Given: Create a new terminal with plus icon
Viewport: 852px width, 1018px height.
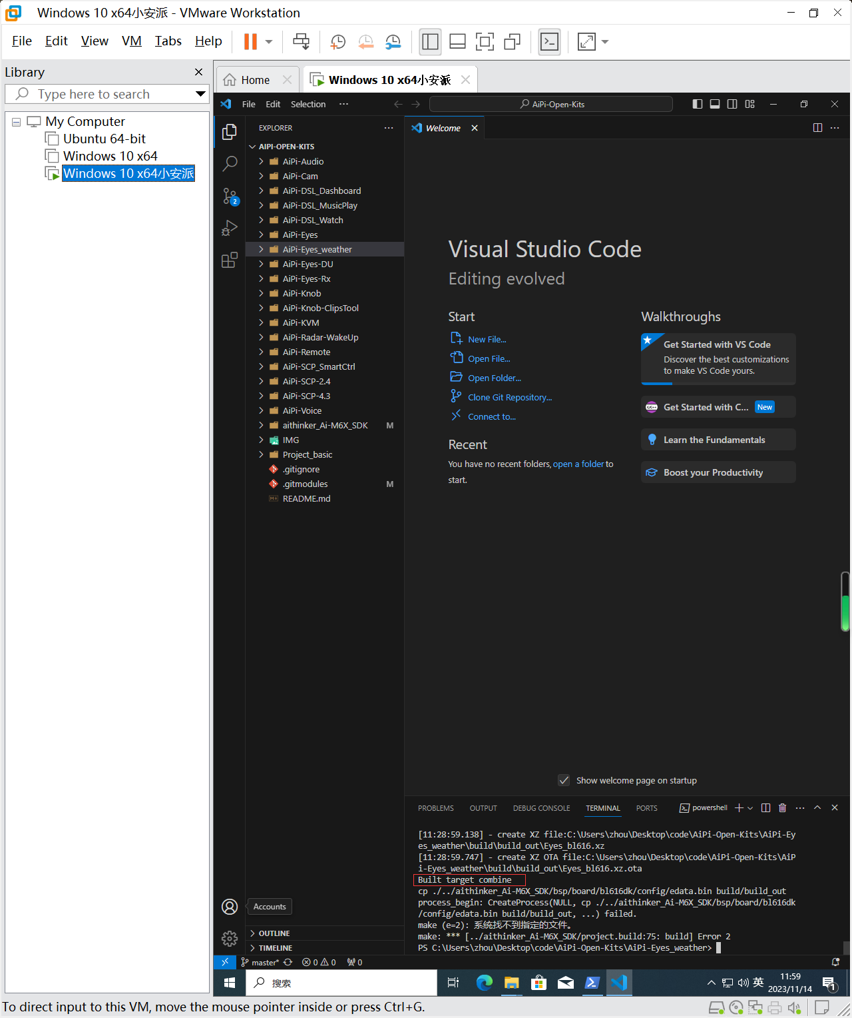Looking at the screenshot, I should point(739,807).
